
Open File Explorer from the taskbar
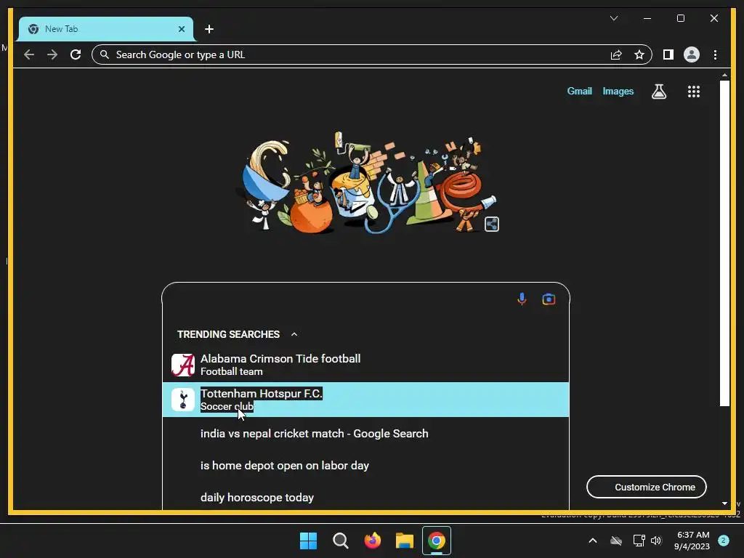click(x=405, y=541)
